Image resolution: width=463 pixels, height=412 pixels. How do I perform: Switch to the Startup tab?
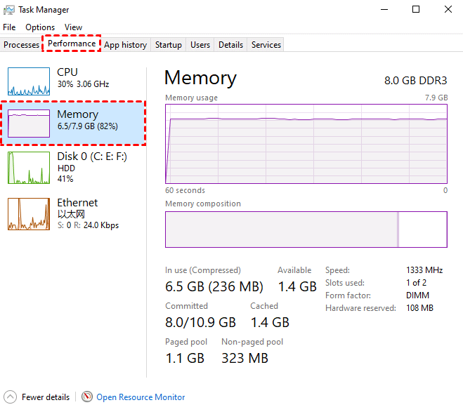(x=169, y=45)
